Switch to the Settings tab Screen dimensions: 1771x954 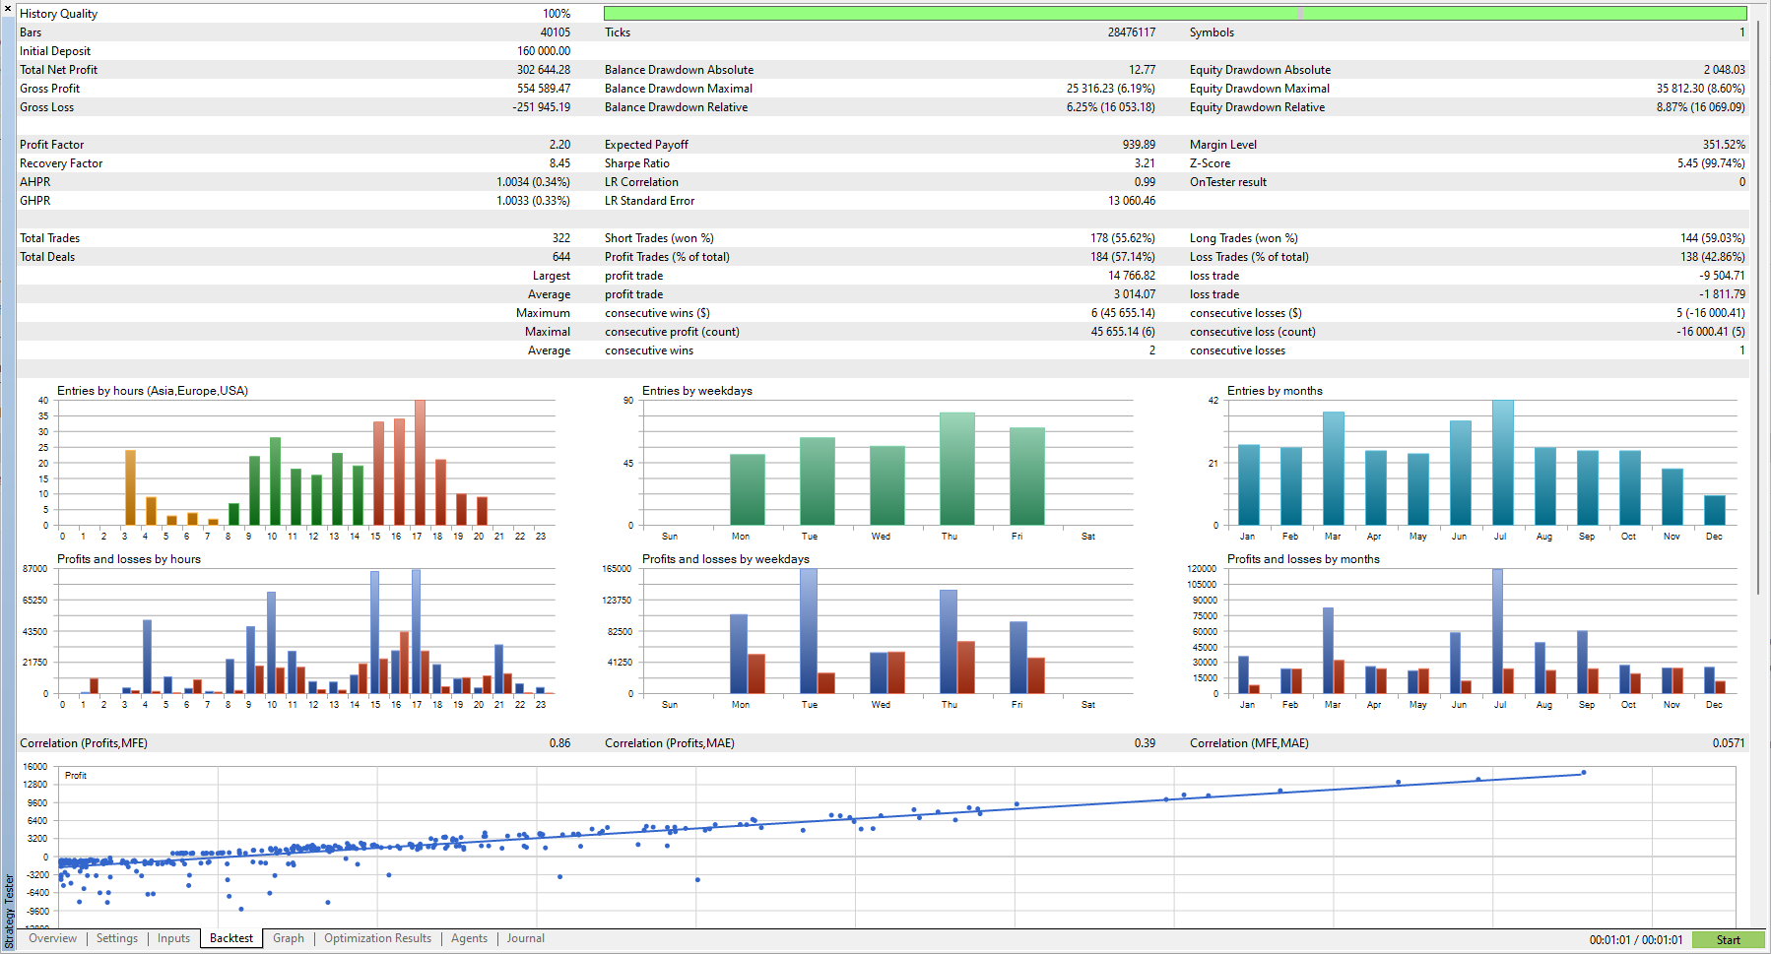click(117, 938)
